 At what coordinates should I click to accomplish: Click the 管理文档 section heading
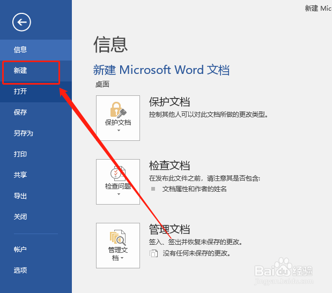169,229
